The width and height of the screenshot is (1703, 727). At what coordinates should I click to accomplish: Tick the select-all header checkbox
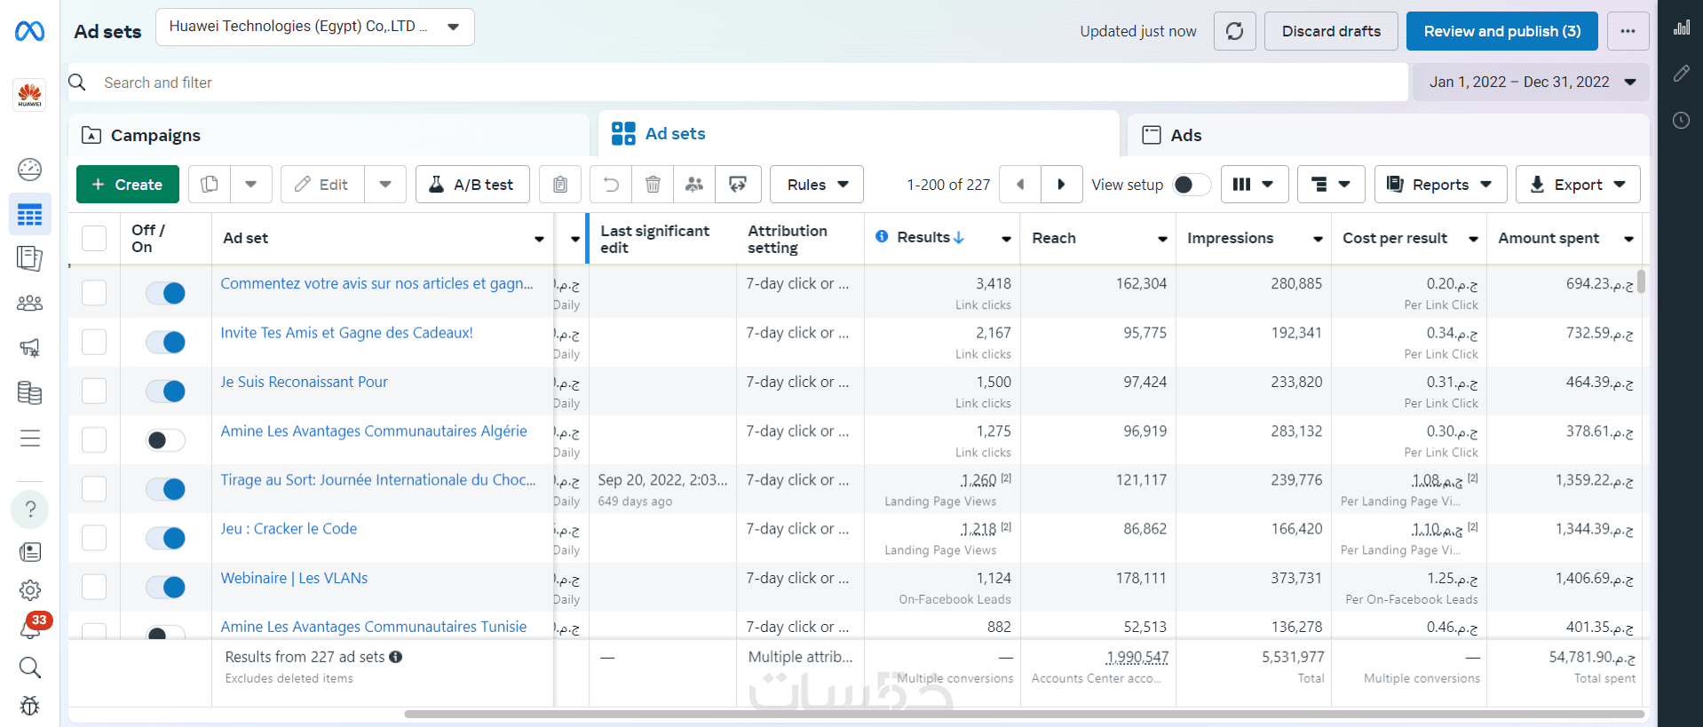(x=94, y=238)
